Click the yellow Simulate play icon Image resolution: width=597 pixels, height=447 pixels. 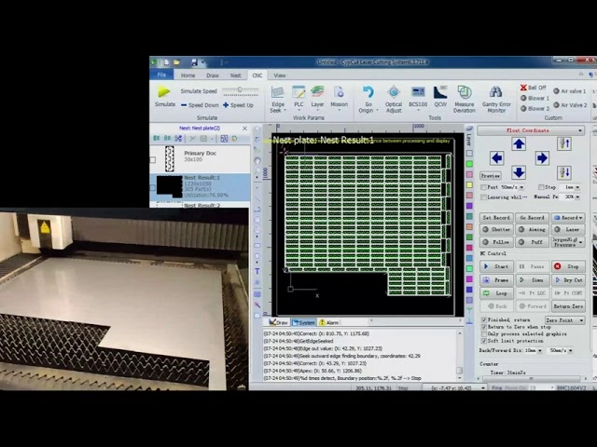(164, 91)
